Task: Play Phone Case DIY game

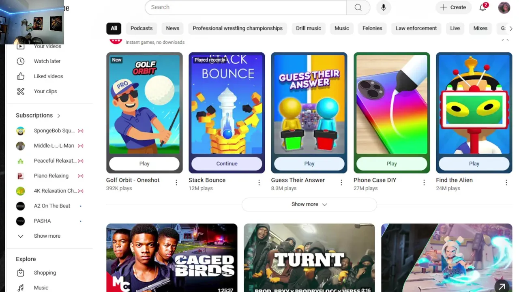Action: tap(392, 164)
